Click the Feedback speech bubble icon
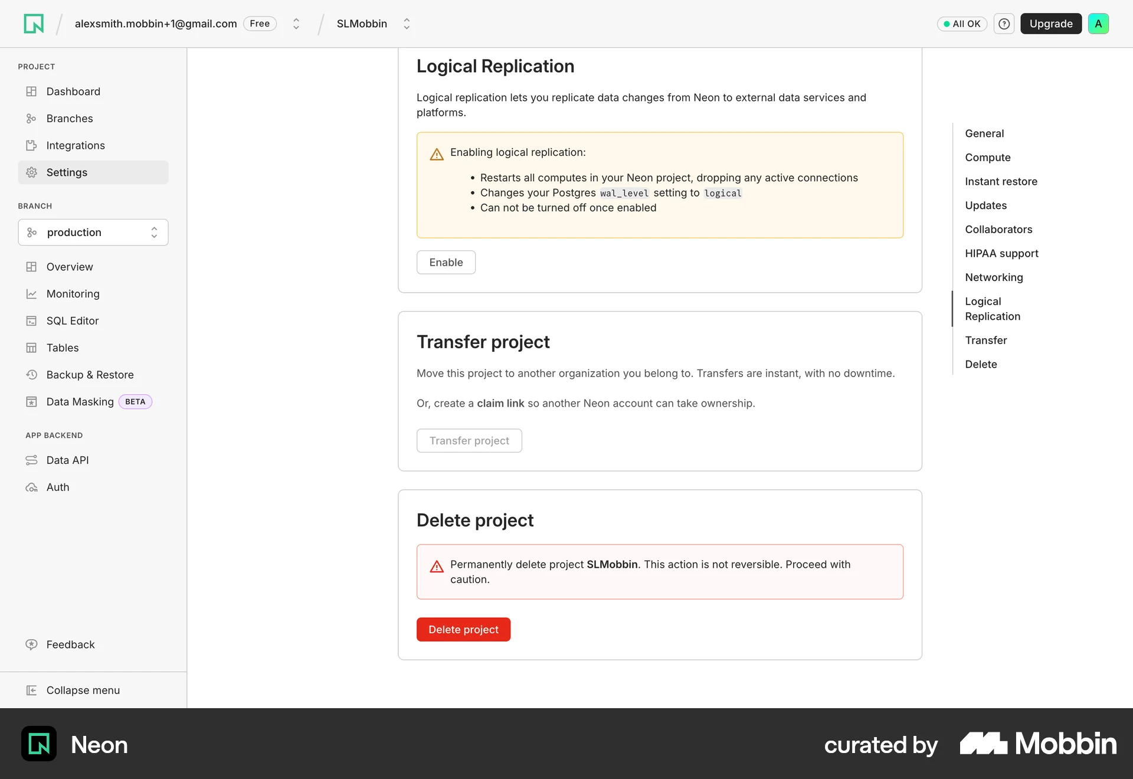 pos(31,644)
